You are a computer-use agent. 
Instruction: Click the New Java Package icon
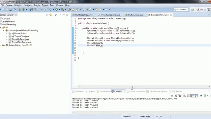click(20, 10)
